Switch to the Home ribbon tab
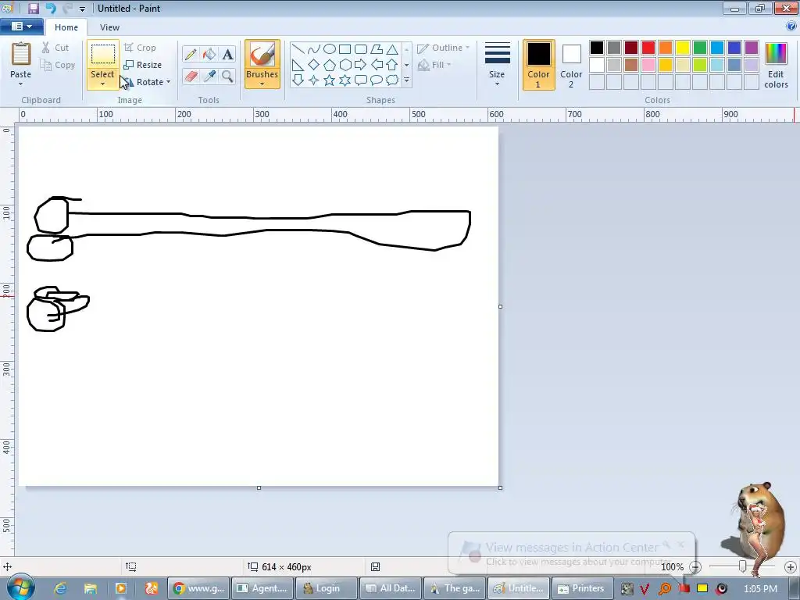This screenshot has height=600, width=800. 66,27
